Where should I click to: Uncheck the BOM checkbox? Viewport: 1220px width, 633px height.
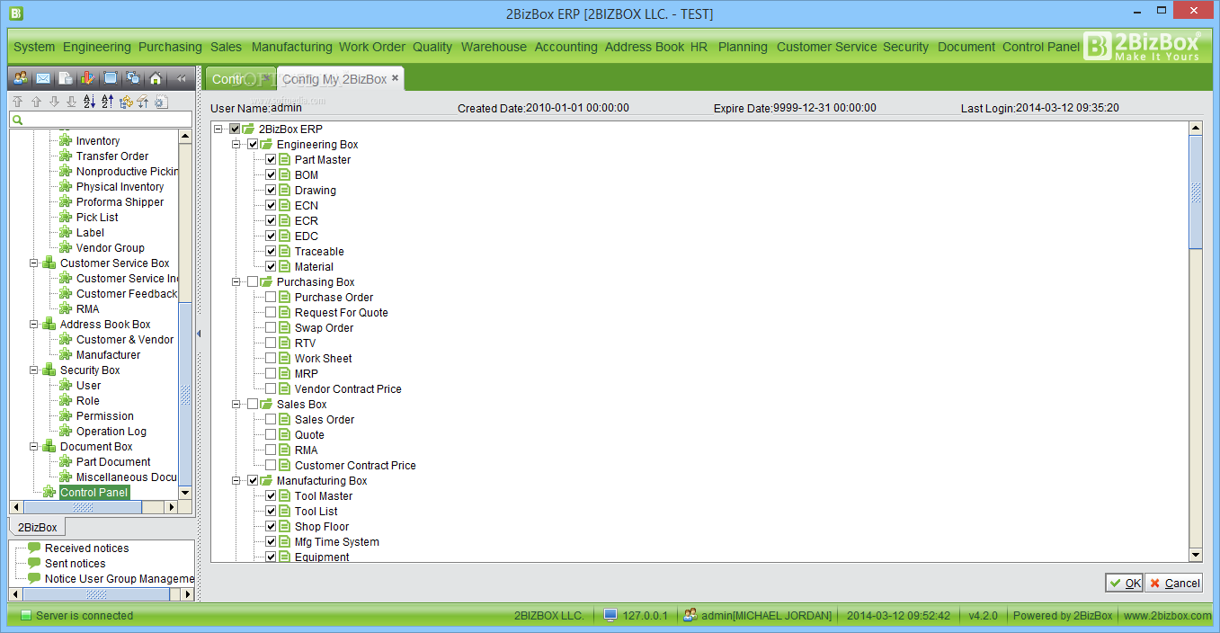tap(271, 174)
